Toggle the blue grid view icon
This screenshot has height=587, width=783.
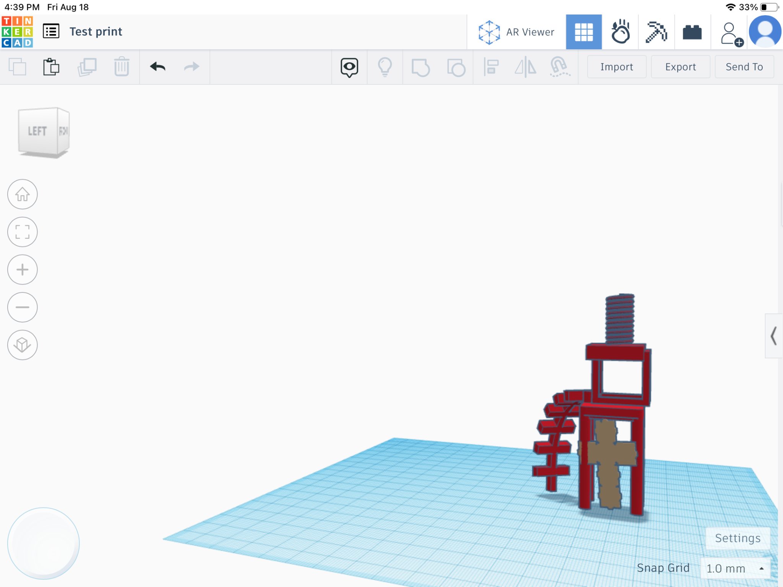[x=584, y=32]
